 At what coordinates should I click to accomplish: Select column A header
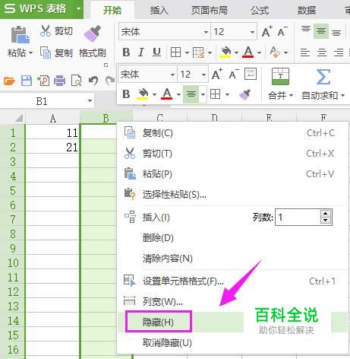click(x=52, y=118)
